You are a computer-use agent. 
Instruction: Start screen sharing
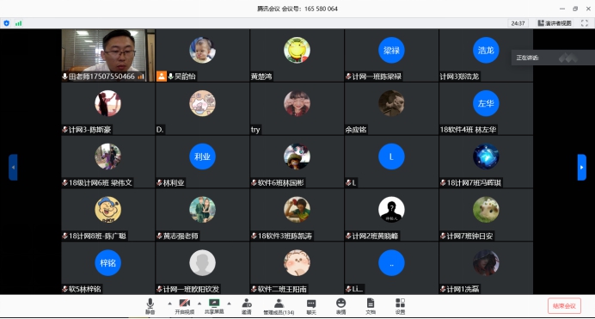(214, 306)
